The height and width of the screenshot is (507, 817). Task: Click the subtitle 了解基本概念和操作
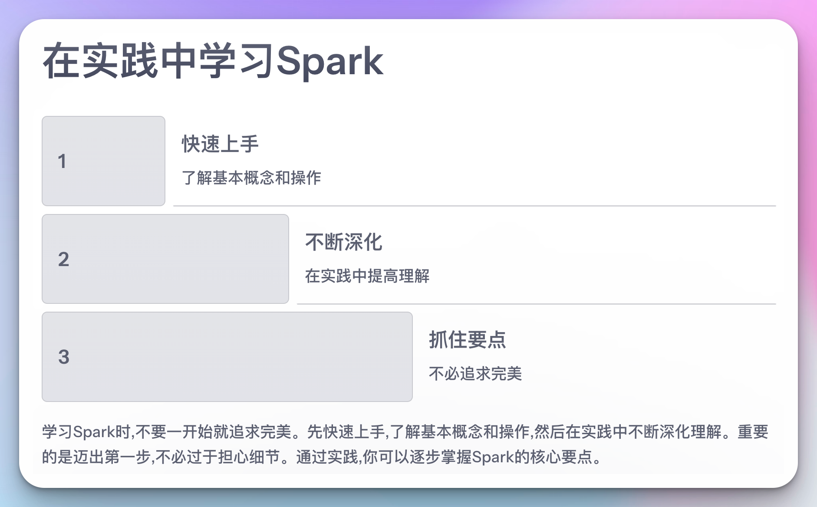(251, 178)
